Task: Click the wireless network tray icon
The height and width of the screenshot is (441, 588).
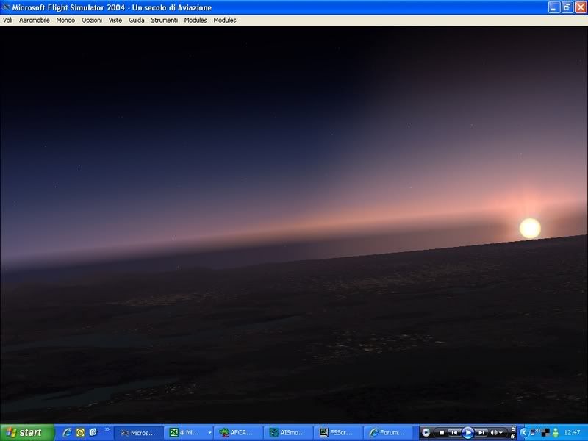Action: coord(535,432)
